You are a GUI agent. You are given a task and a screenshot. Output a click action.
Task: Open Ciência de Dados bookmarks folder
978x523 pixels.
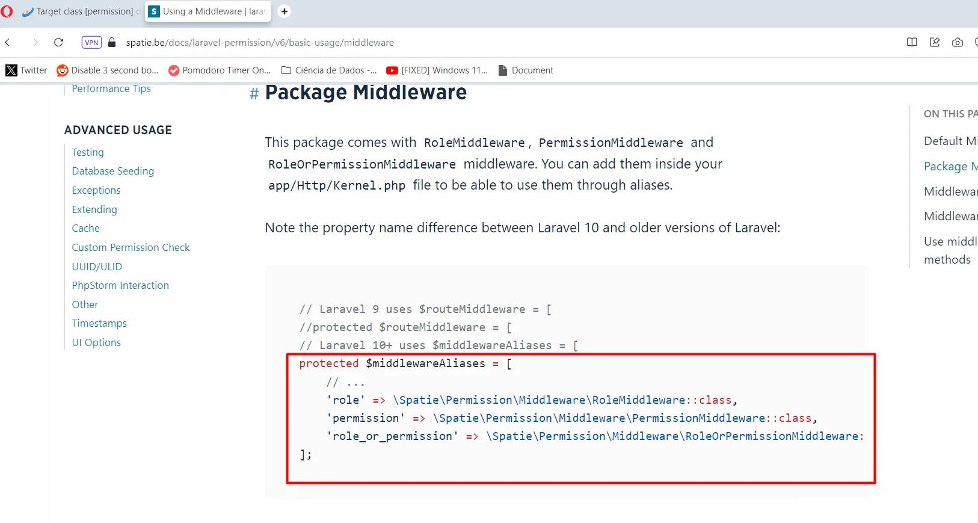329,70
